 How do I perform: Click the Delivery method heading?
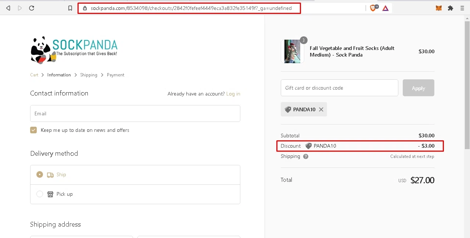point(54,154)
